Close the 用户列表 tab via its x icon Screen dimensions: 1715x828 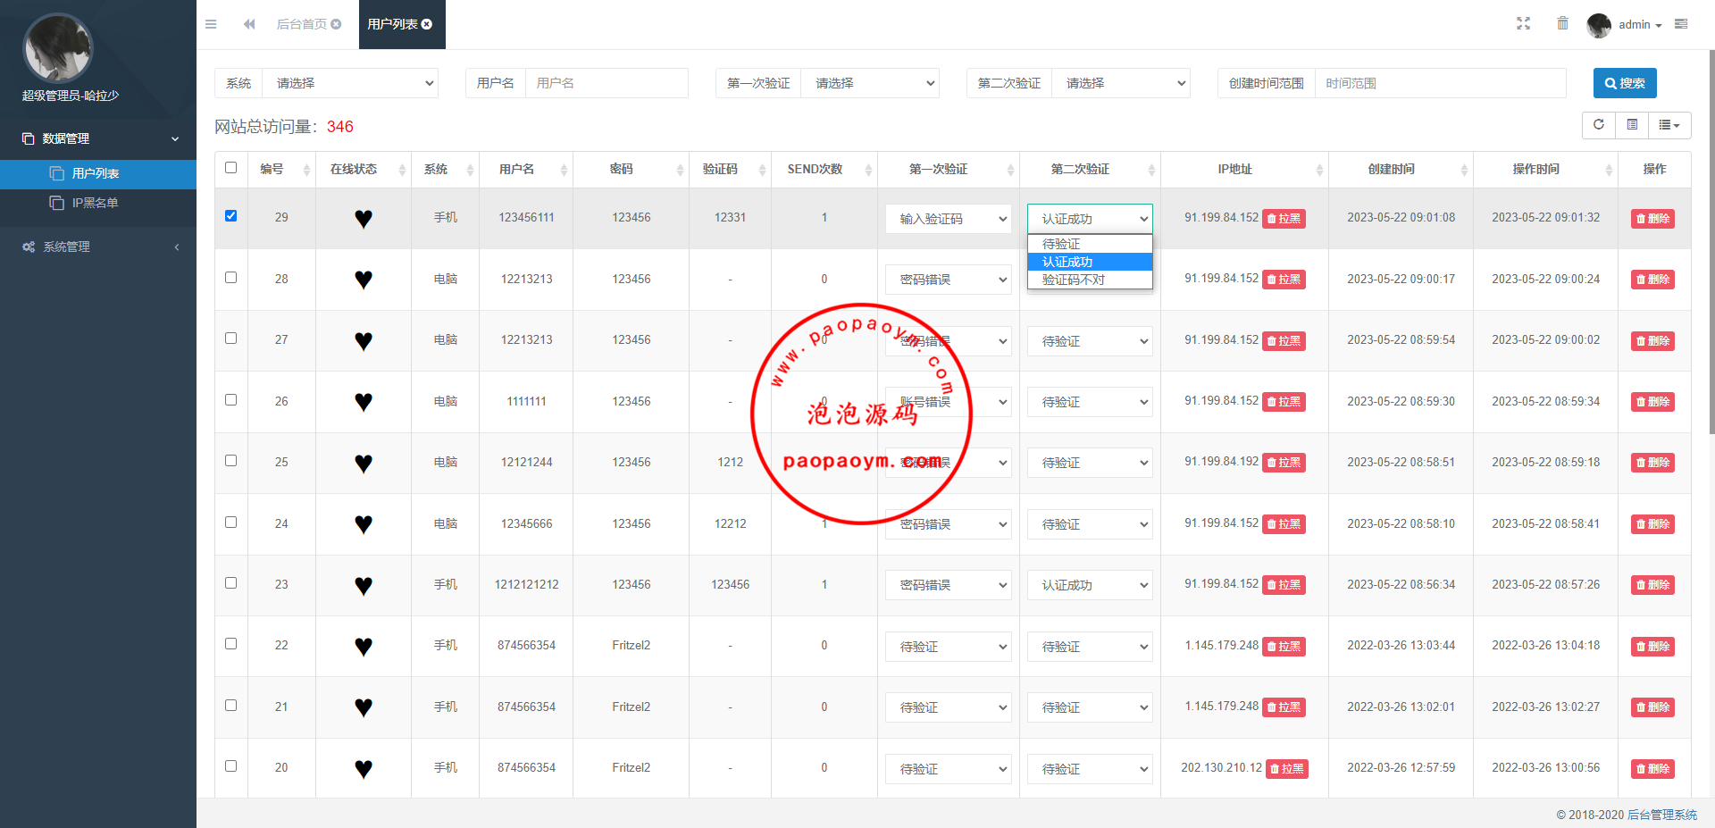click(427, 24)
